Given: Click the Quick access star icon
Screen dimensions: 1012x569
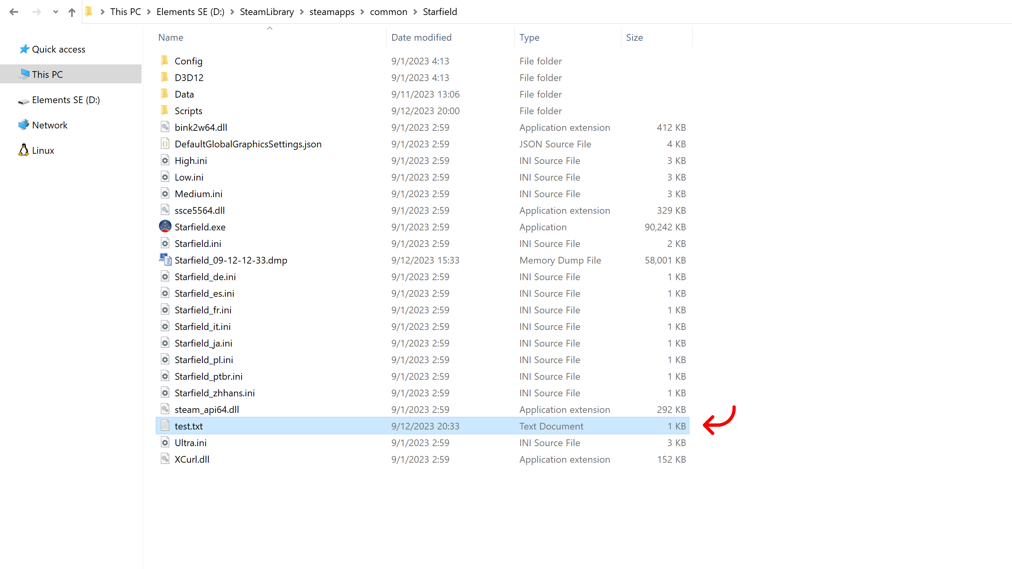Looking at the screenshot, I should coord(25,49).
